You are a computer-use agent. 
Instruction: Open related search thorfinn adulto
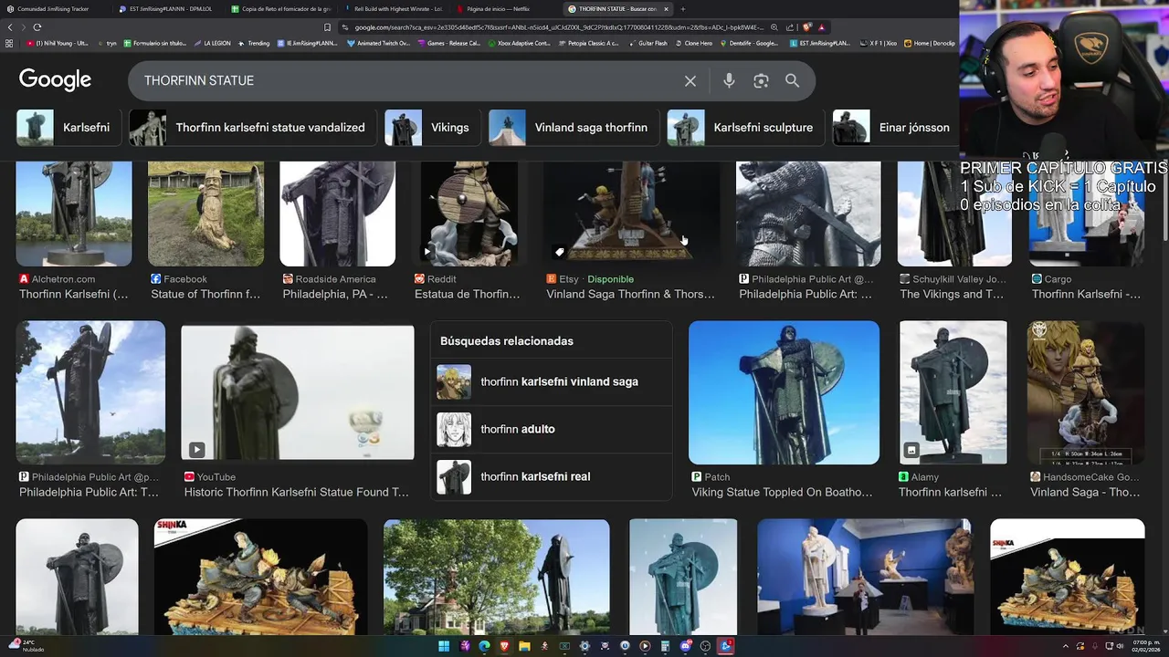(553, 429)
